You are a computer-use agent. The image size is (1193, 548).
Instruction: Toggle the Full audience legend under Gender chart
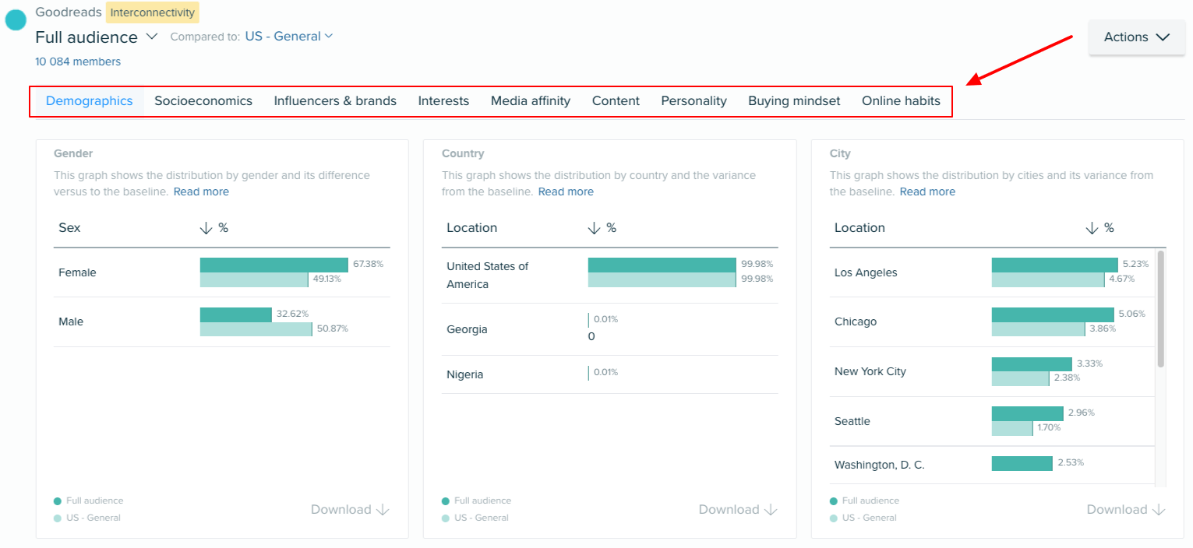(88, 501)
